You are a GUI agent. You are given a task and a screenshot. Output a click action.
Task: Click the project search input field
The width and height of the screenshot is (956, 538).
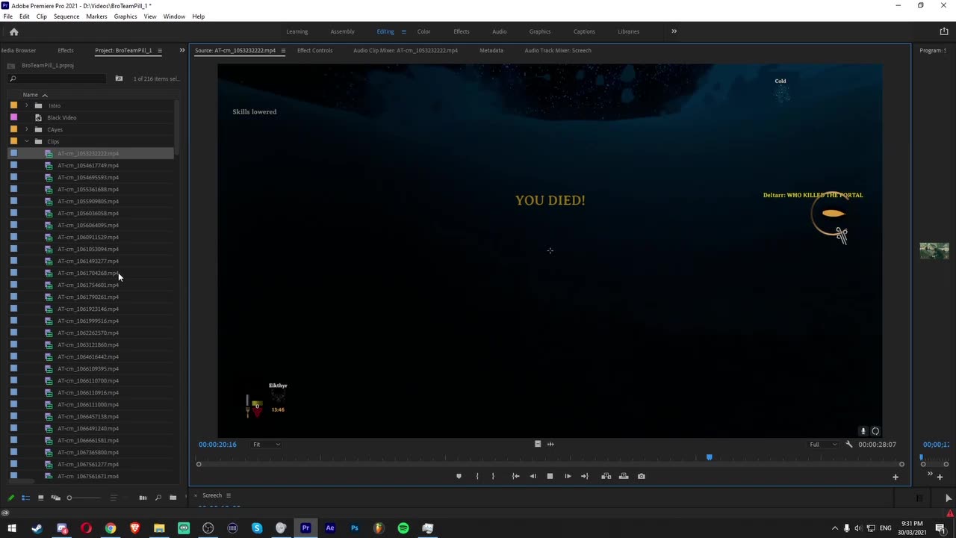(x=57, y=78)
